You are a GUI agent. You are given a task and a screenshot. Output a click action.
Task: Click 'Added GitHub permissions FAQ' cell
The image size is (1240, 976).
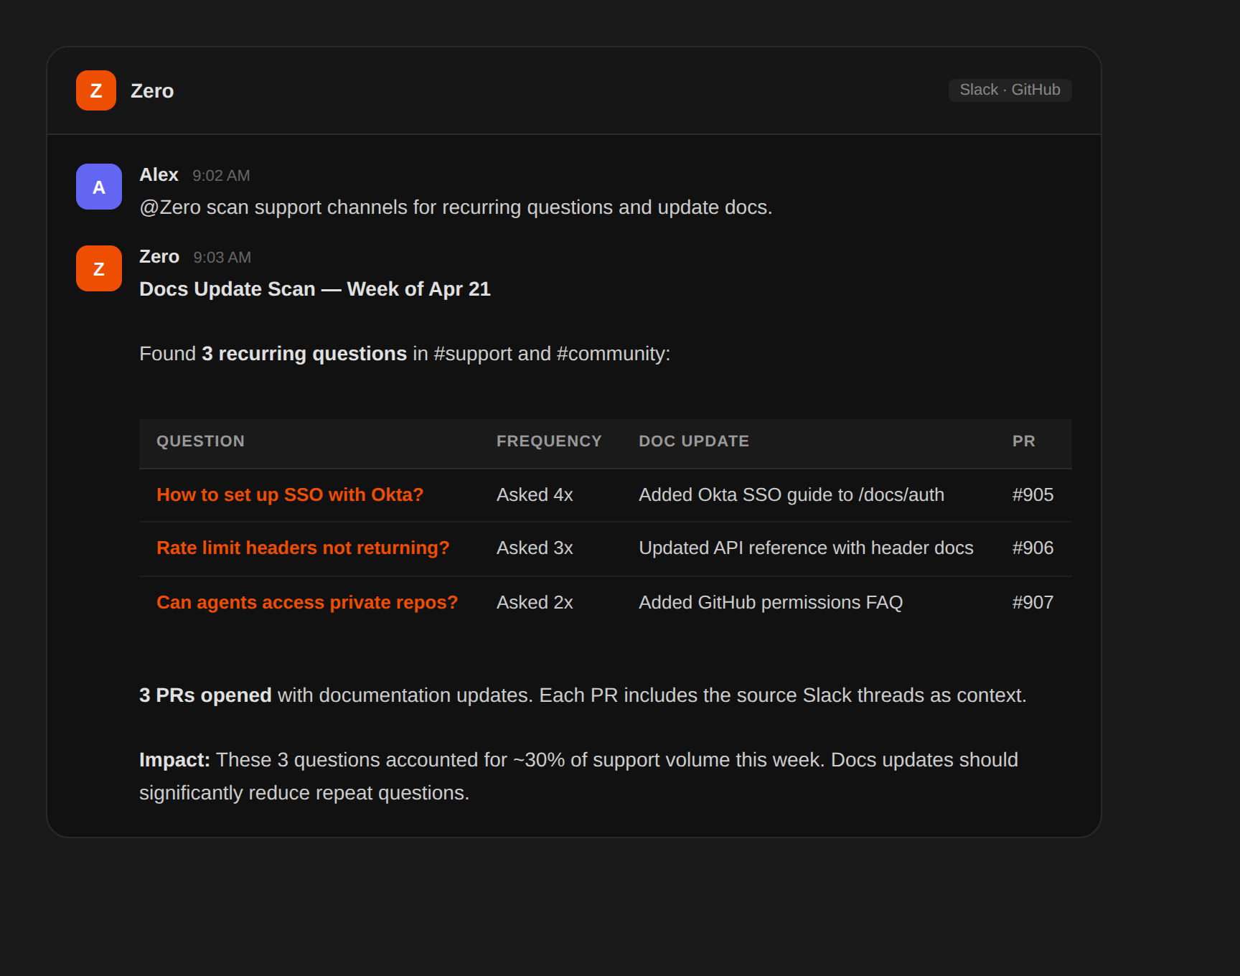pyautogui.click(x=771, y=602)
